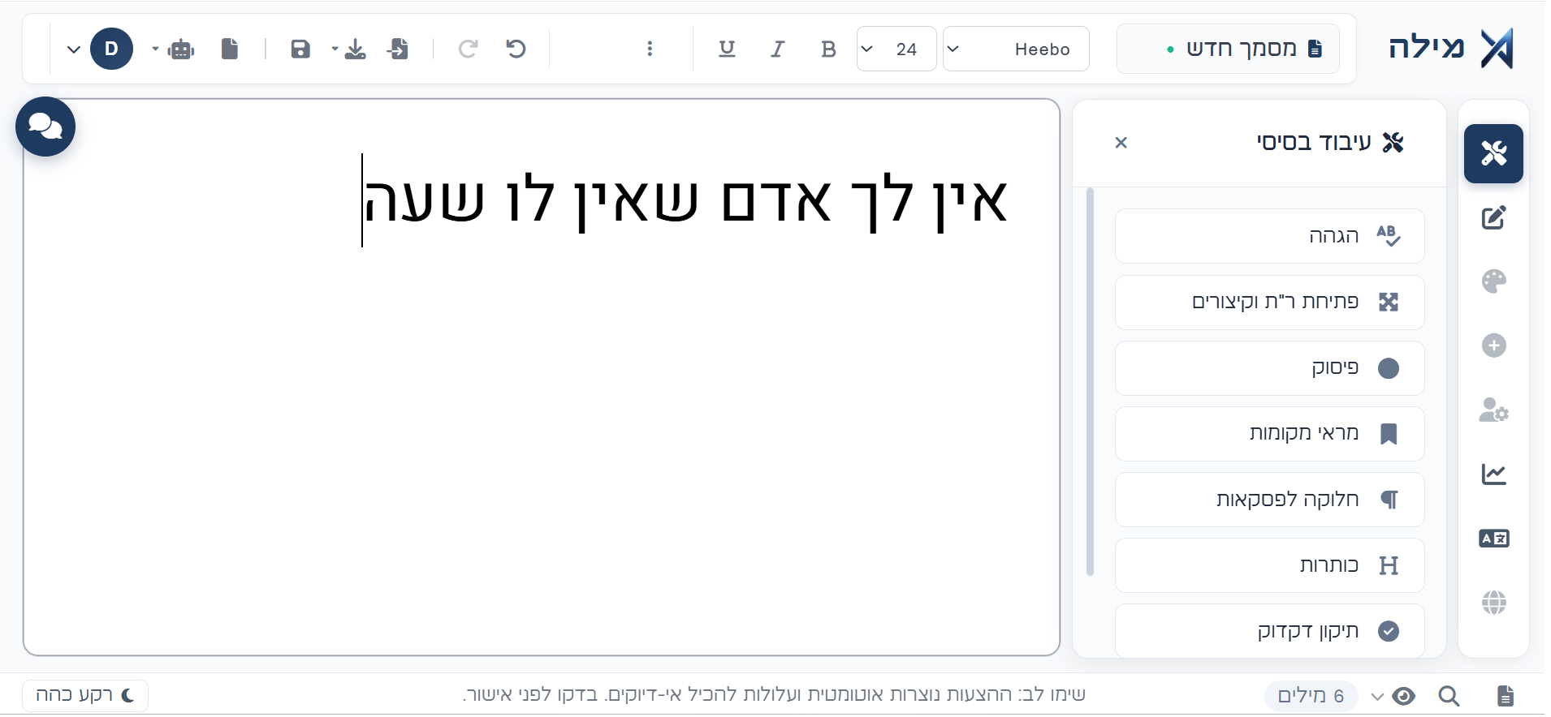This screenshot has width=1551, height=717.
Task: Expand the robot assistant dropdown arrow
Action: pos(155,49)
